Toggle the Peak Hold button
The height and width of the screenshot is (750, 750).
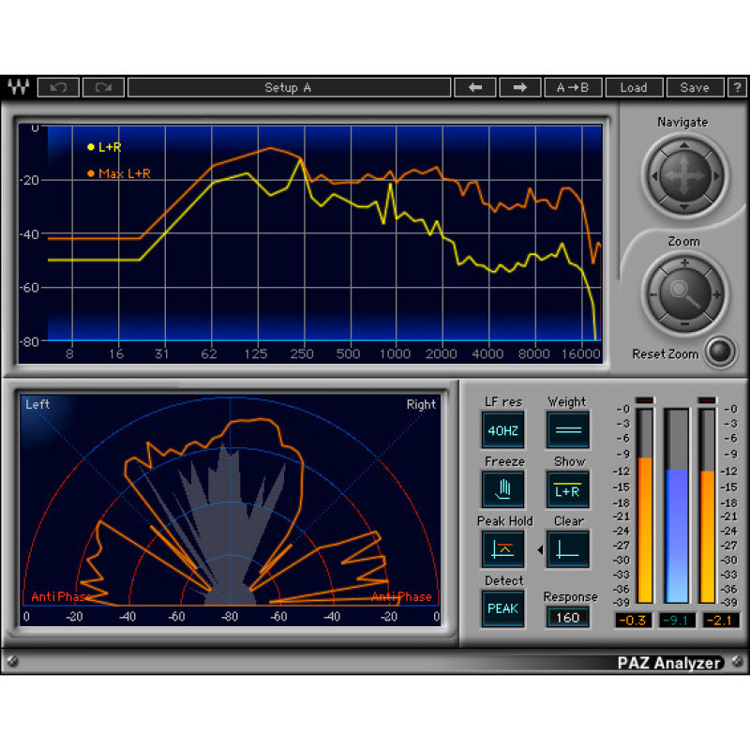(502, 548)
